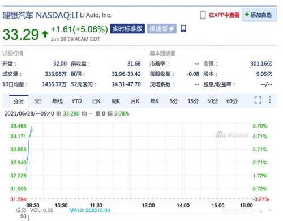Screen dimensions: 283x221
Task: Expand chart to fullscreen
Action: 258,100
